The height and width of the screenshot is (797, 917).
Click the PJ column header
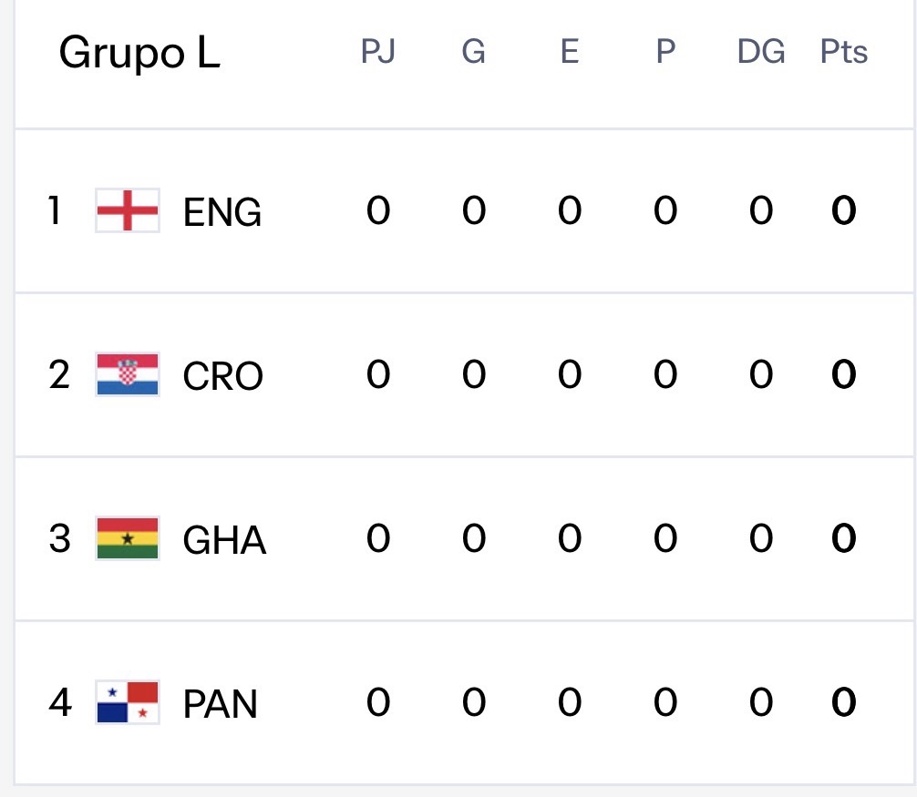coord(377,53)
